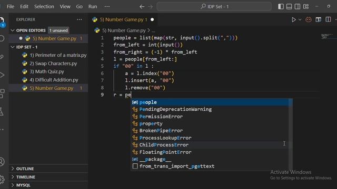The image size is (337, 189).
Task: Open Customize Layout icon
Action: [x=306, y=6]
